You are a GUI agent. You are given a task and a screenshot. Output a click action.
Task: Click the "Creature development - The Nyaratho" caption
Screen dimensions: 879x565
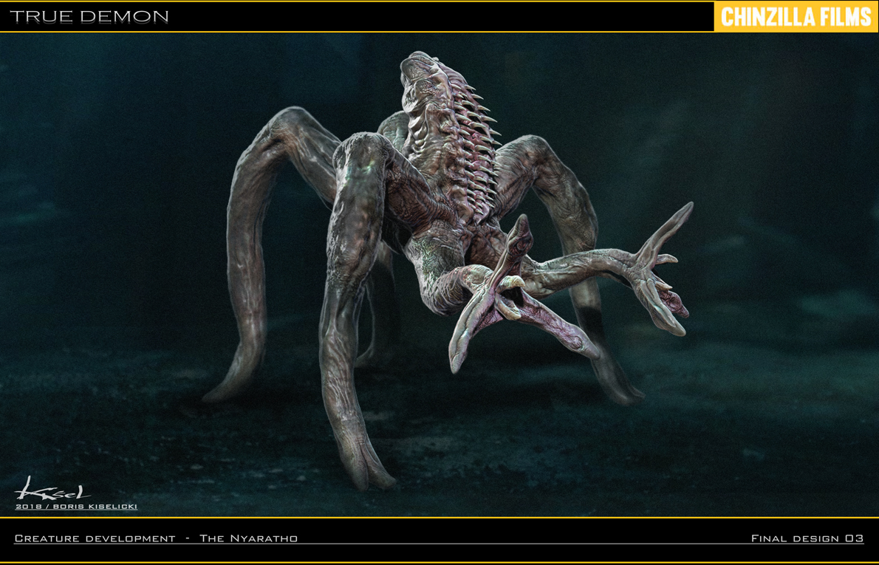click(156, 538)
